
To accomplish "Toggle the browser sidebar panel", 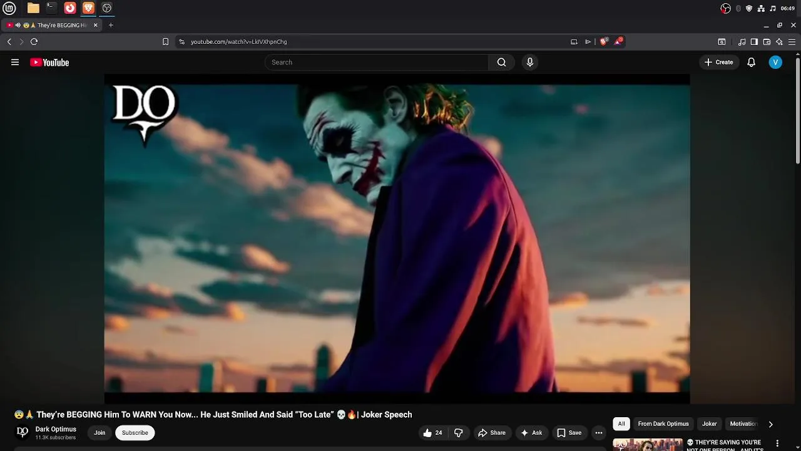I will coord(754,41).
